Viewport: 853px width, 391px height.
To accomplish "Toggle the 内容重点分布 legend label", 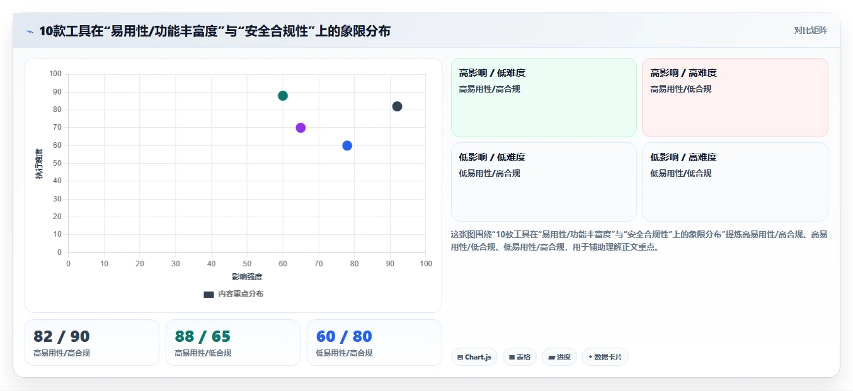I will pos(241,294).
